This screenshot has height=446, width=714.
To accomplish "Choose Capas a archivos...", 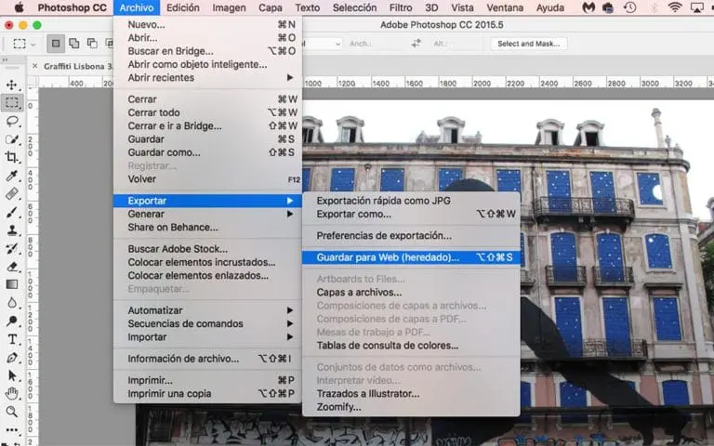I will (x=411, y=292).
